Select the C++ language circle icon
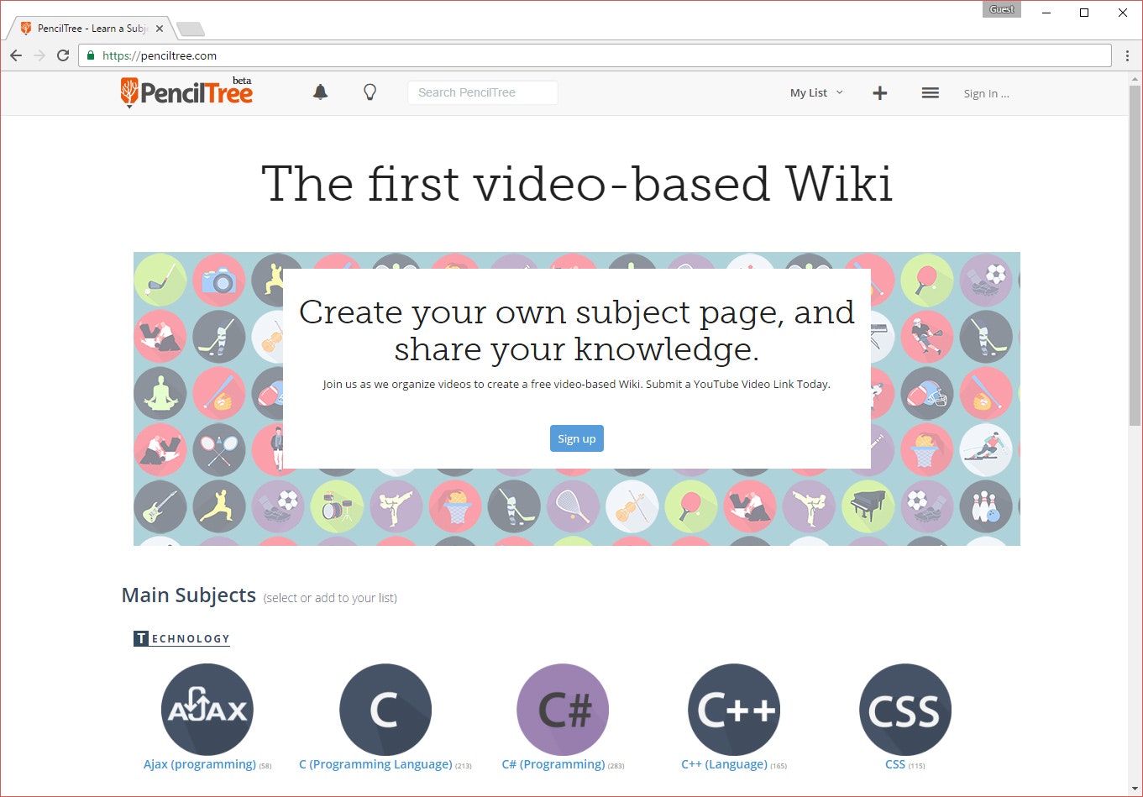This screenshot has height=797, width=1143. [734, 710]
